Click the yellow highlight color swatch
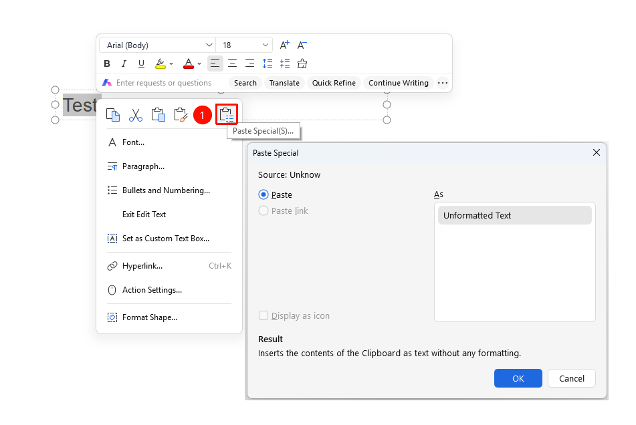636x425 pixels. tap(161, 63)
